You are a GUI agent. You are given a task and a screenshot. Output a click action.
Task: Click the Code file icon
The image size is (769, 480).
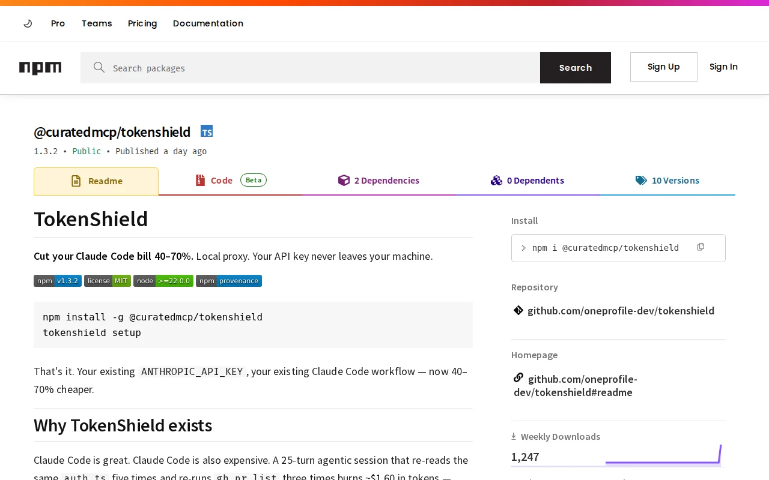[201, 180]
